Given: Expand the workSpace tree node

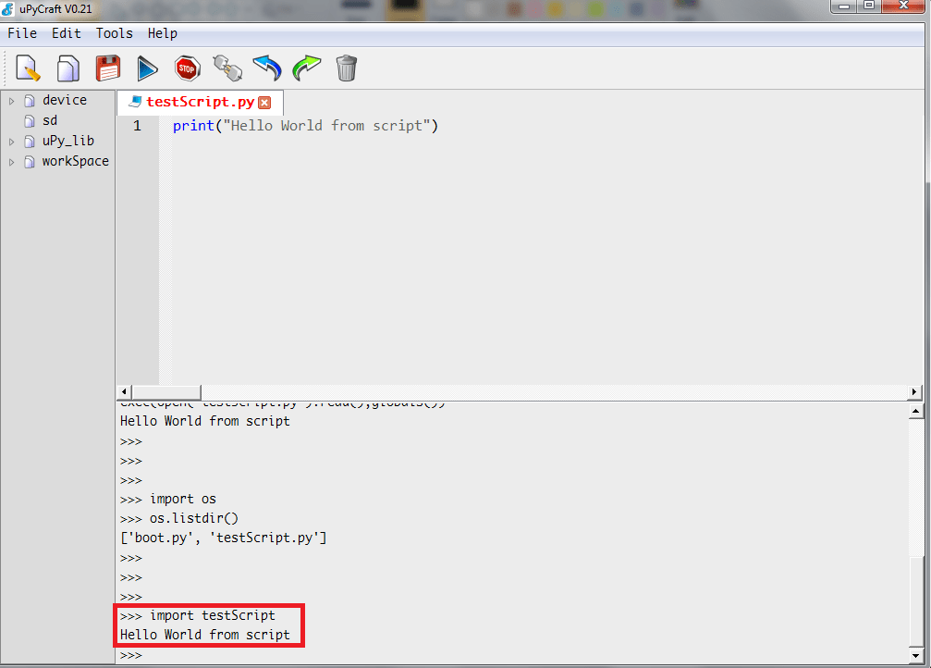Looking at the screenshot, I should point(11,161).
